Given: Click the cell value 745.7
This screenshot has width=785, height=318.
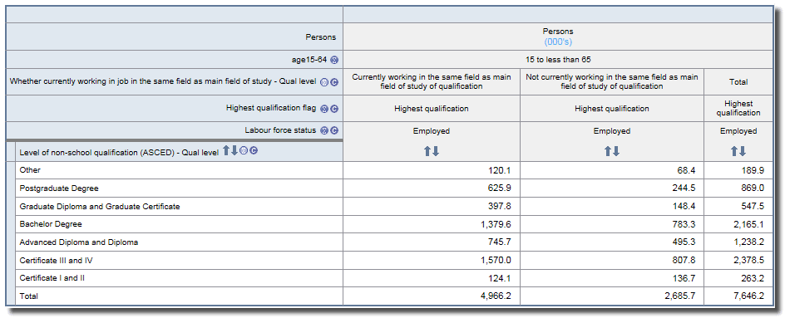Looking at the screenshot, I should (x=499, y=242).
